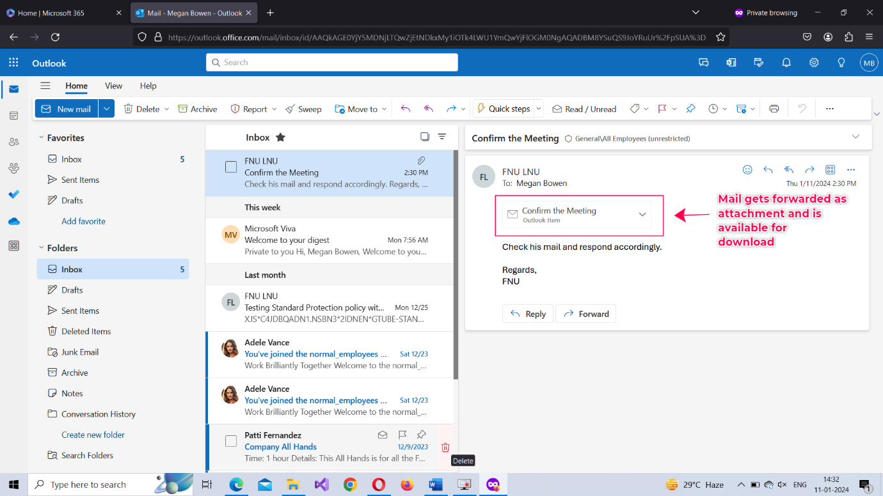Open More apps grid icon
Screen dimensions: 883x496
pyautogui.click(x=13, y=246)
